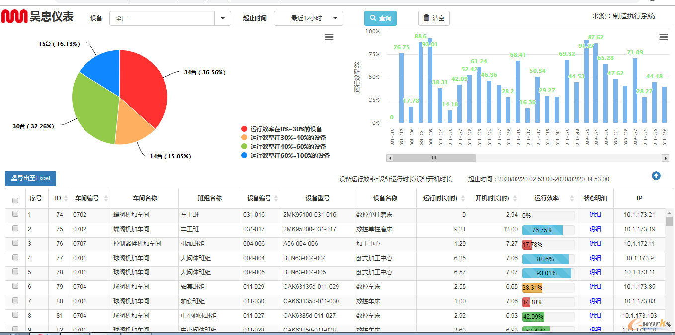675x335 pixels.
Task: Open 明细 link for device 011-030
Action: click(x=595, y=301)
